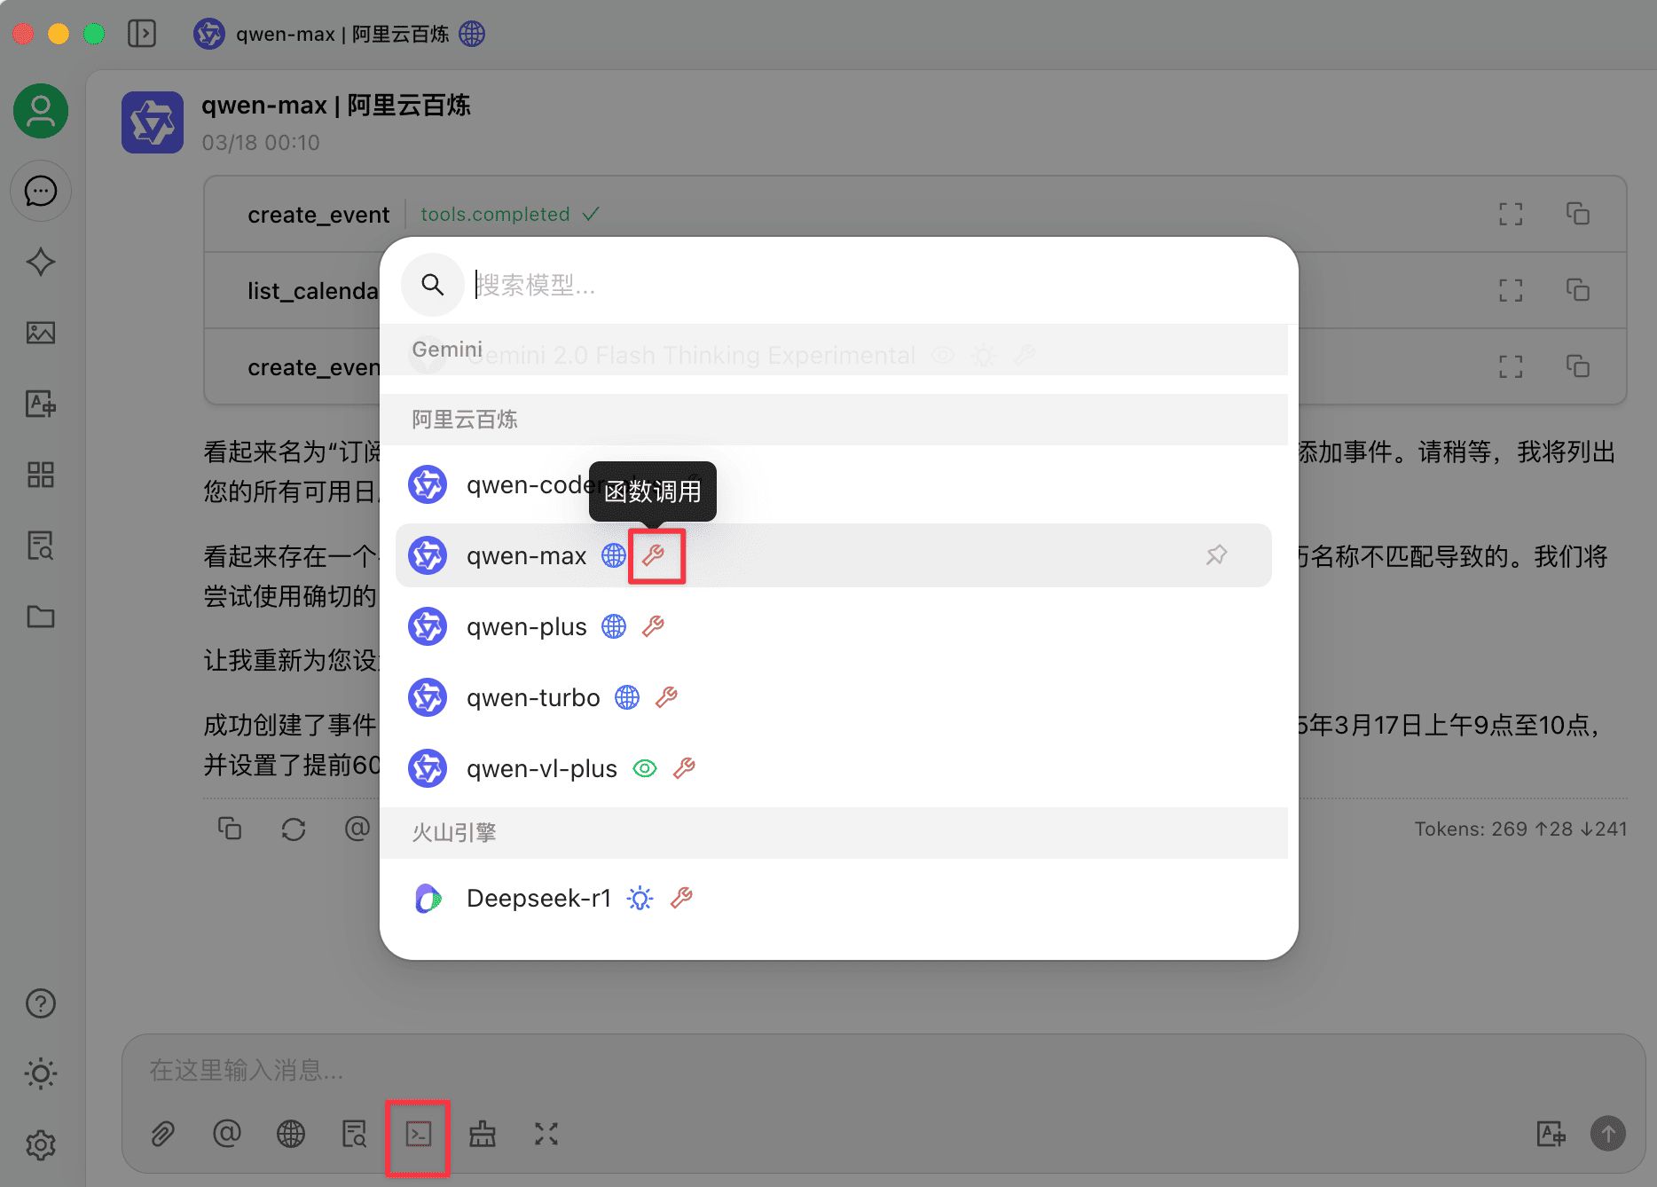Viewport: 1657px width, 1187px height.
Task: Click the clear context broom icon
Action: pos(483,1134)
